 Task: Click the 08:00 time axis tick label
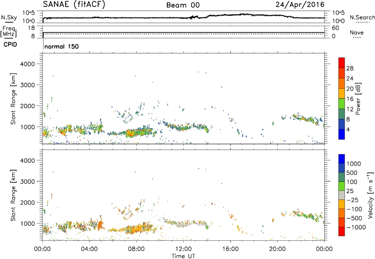pyautogui.click(x=136, y=249)
